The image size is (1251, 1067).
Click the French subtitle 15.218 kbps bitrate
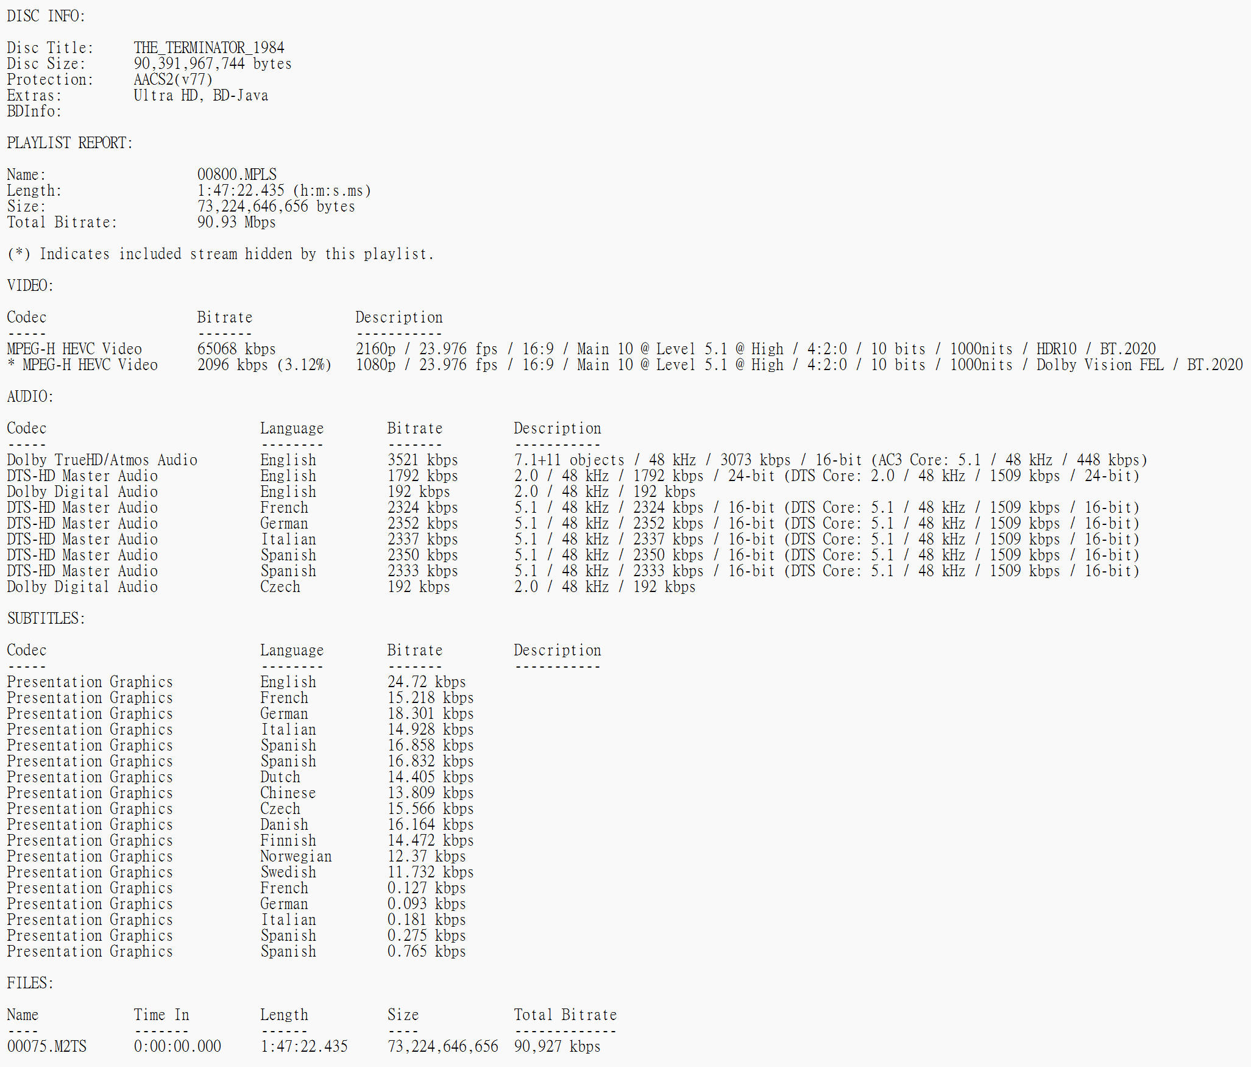tap(430, 698)
